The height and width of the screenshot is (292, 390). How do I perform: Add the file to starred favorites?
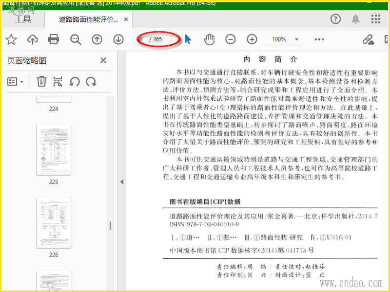[x=11, y=39]
